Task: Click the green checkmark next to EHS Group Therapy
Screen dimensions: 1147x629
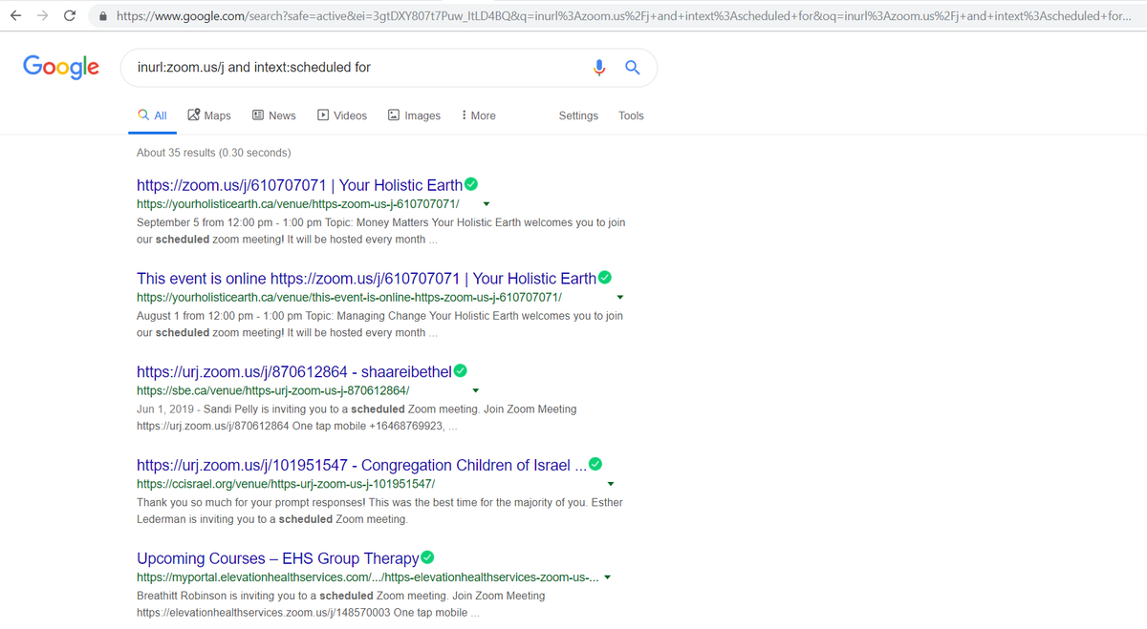Action: [x=427, y=557]
